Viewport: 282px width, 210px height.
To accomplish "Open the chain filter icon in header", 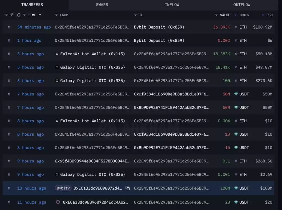I will 6,15.
